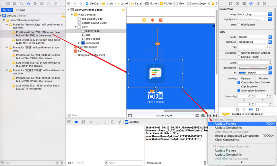
Task: Choose Reset to Suggested Constraints
Action: (x=242, y=136)
